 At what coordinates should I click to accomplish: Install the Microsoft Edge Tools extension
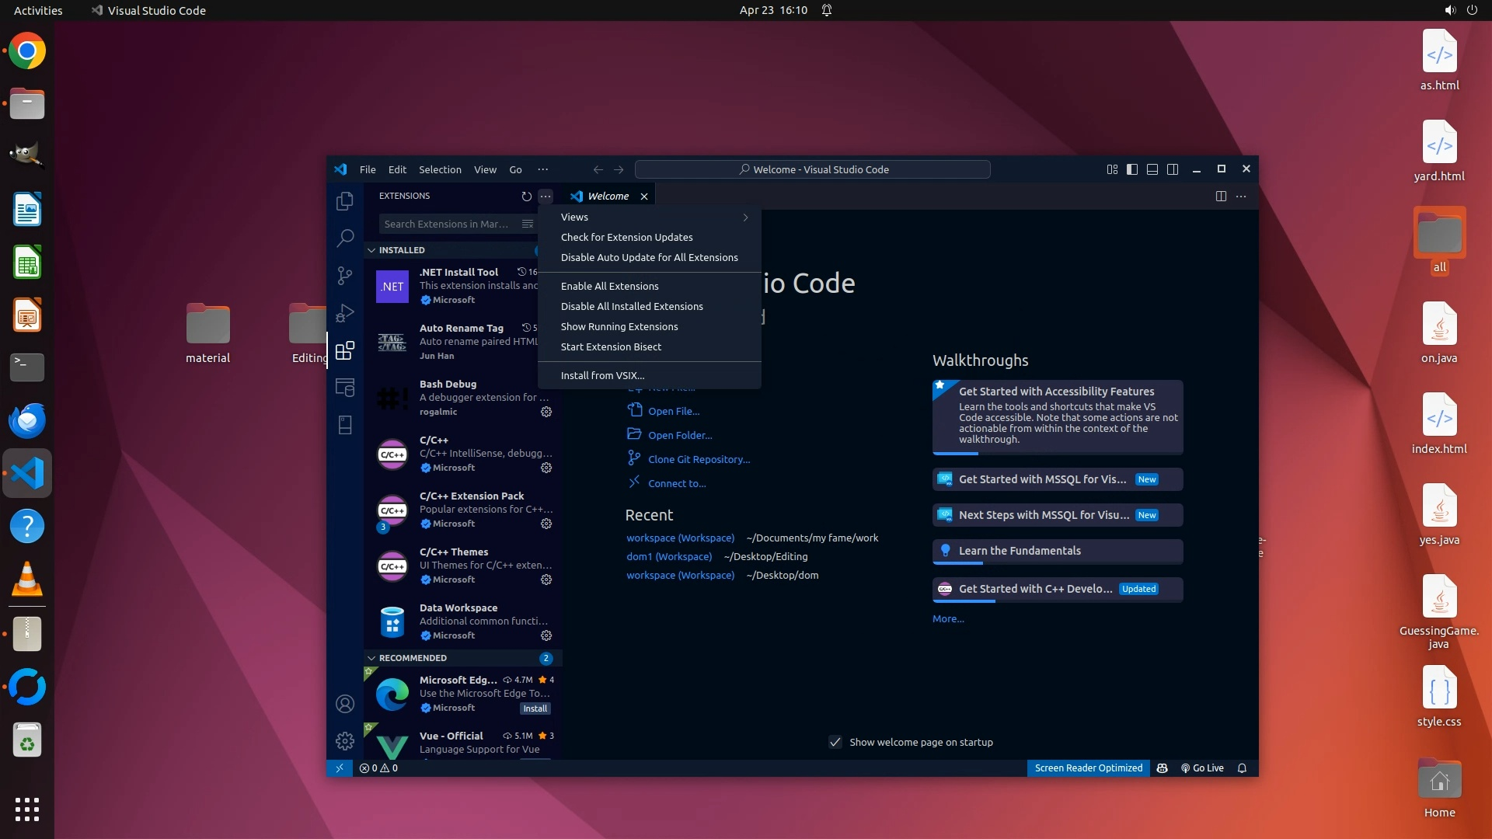[x=535, y=708]
